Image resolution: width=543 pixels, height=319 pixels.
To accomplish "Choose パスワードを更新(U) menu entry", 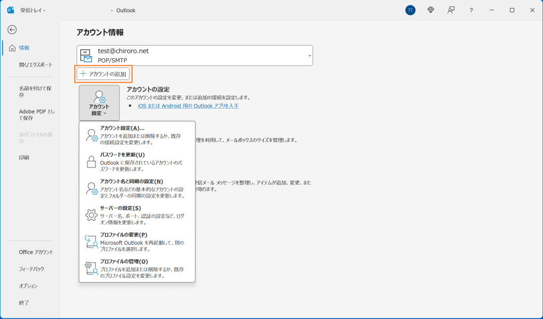I will click(x=137, y=162).
